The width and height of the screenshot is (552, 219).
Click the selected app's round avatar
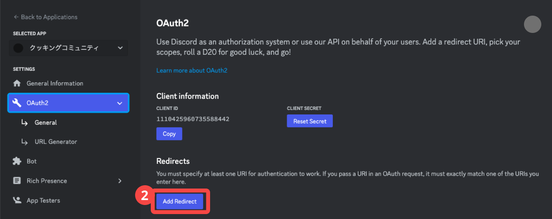(x=19, y=48)
